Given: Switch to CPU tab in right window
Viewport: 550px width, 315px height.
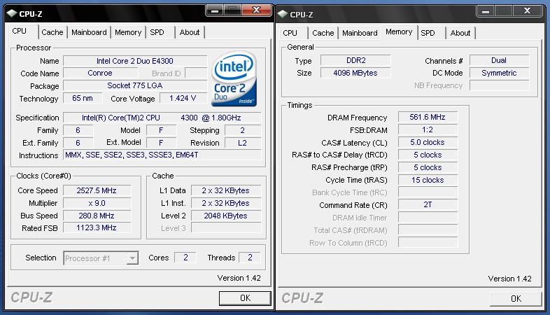Looking at the screenshot, I should coord(290,33).
